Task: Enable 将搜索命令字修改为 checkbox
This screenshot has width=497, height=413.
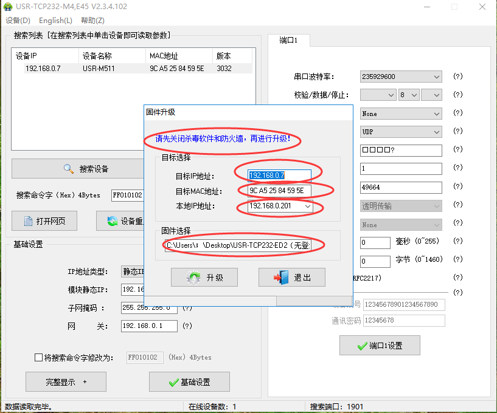Action: point(39,358)
